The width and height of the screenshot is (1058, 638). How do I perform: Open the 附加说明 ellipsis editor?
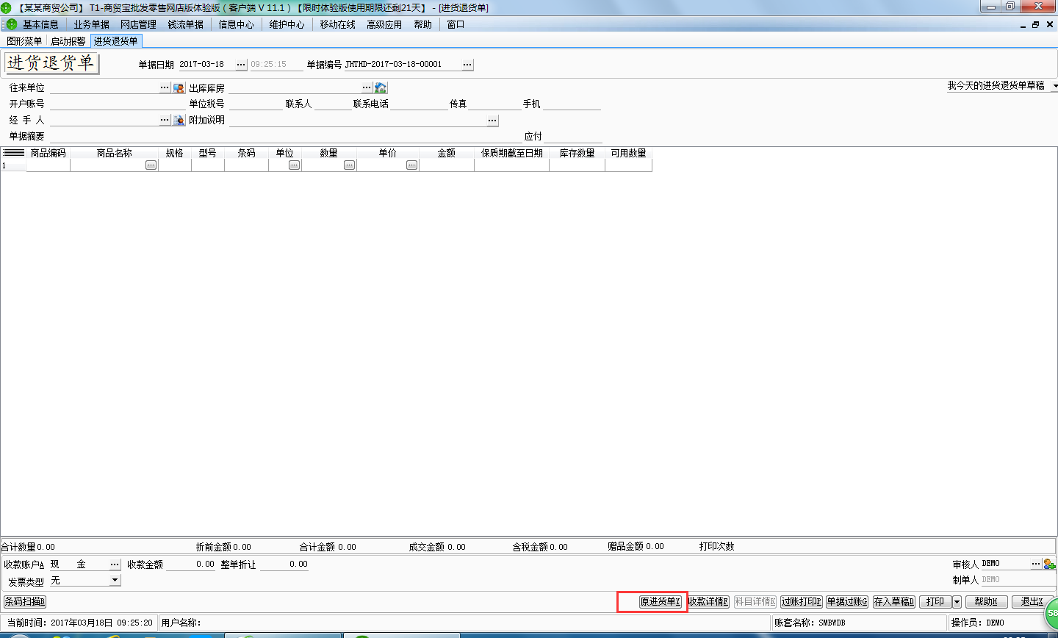(492, 120)
